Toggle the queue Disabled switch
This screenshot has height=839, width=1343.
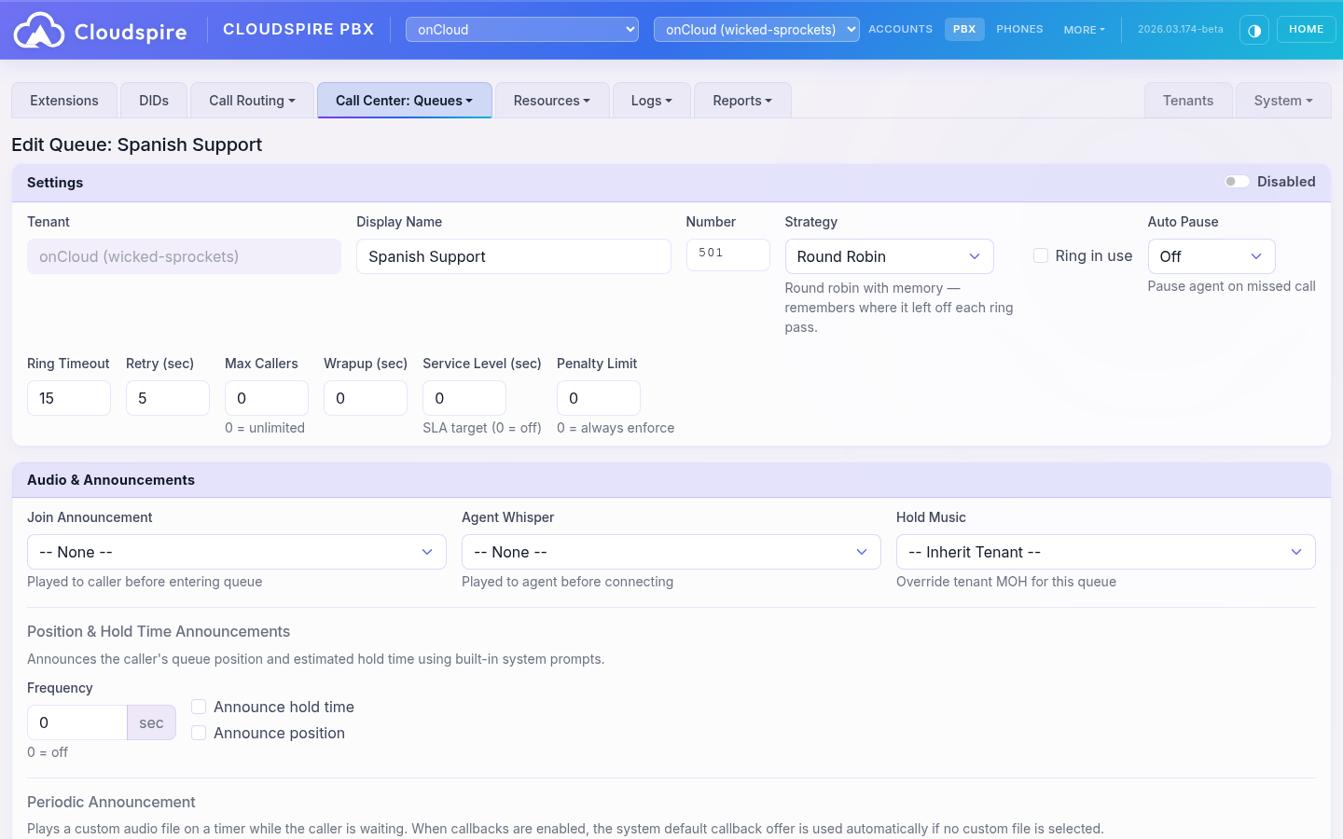[1238, 181]
